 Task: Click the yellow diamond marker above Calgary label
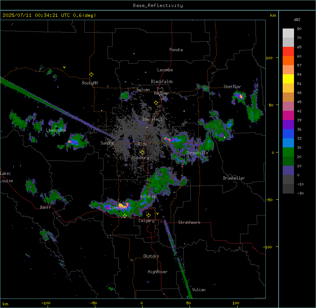point(148,215)
